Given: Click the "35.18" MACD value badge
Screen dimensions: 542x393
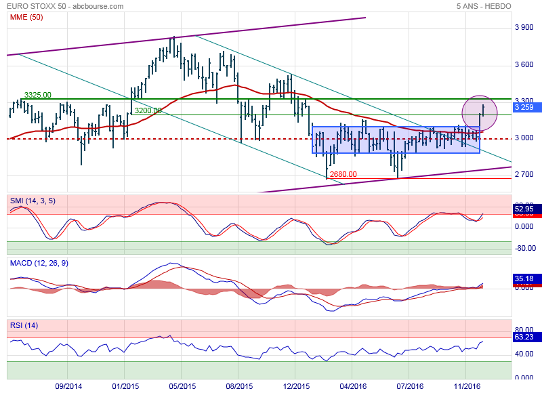Looking at the screenshot, I should (527, 278).
